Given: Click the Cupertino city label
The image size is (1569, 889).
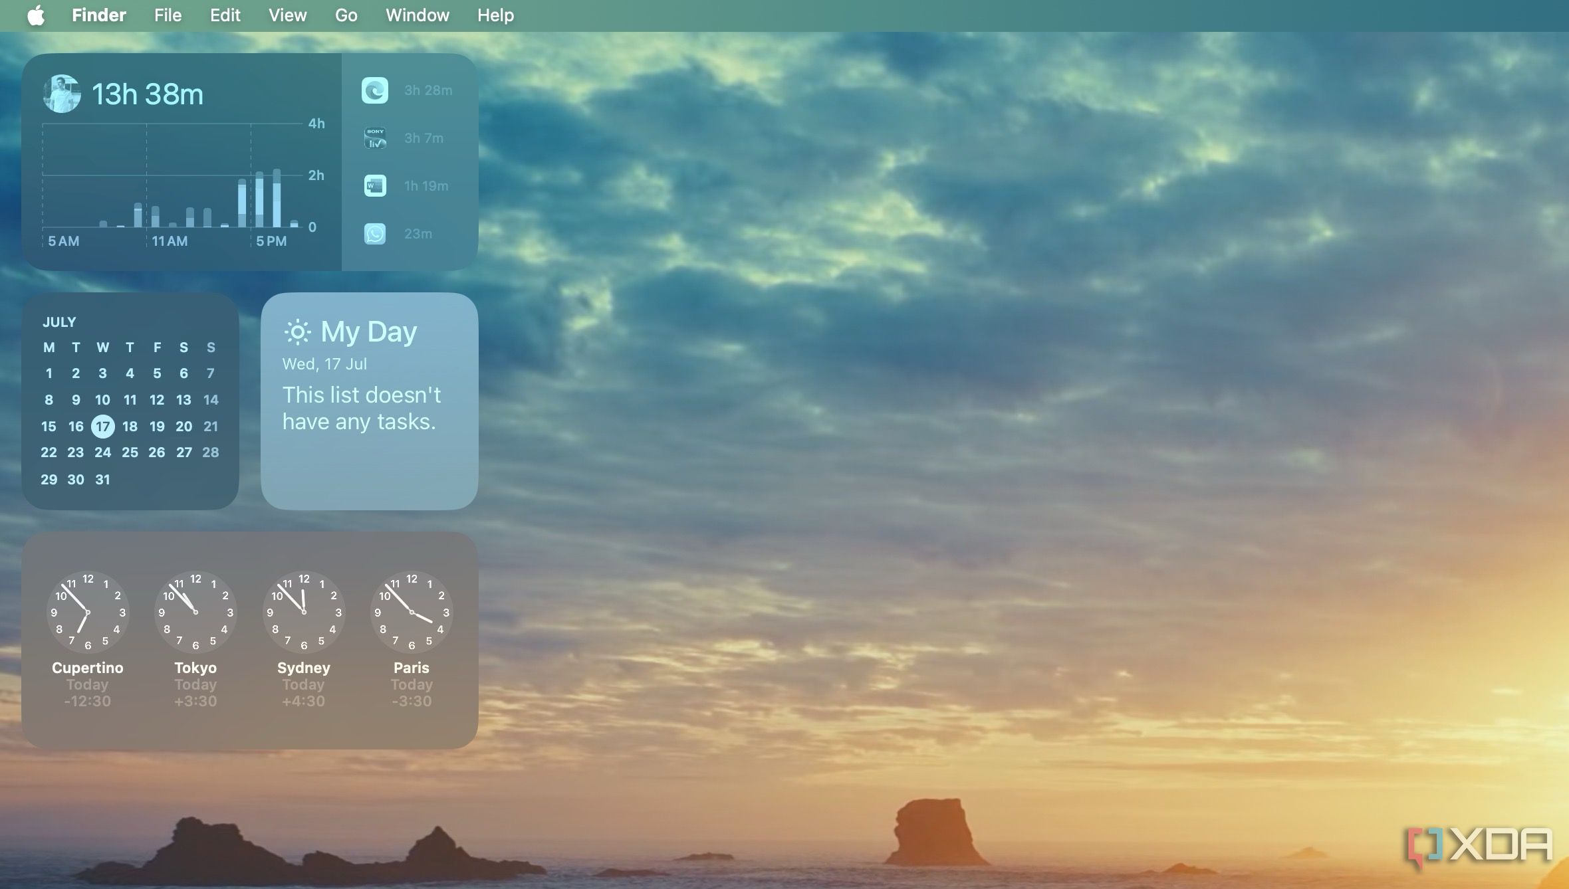Looking at the screenshot, I should pyautogui.click(x=88, y=668).
